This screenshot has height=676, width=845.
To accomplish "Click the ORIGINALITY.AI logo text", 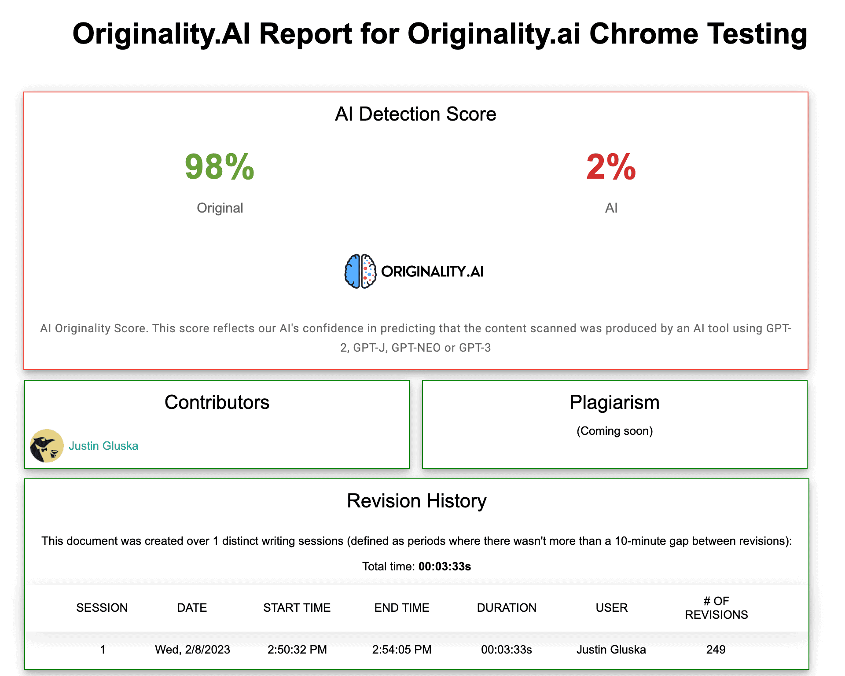I will click(432, 272).
